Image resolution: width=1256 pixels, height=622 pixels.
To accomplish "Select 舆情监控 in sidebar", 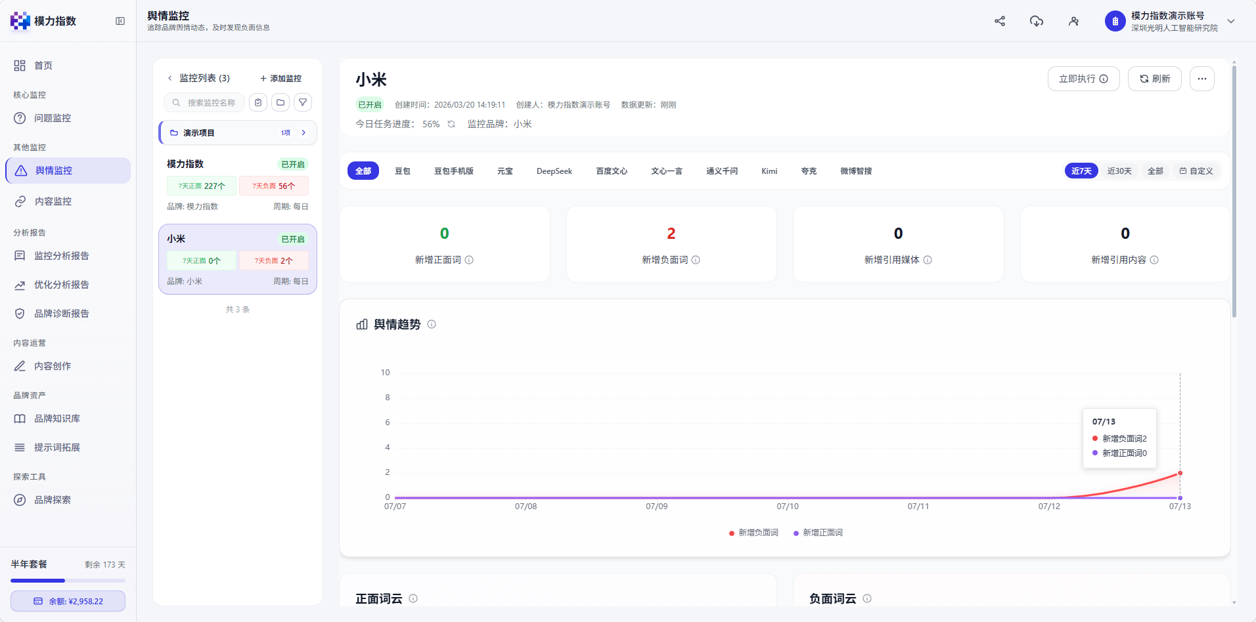I will tap(68, 171).
